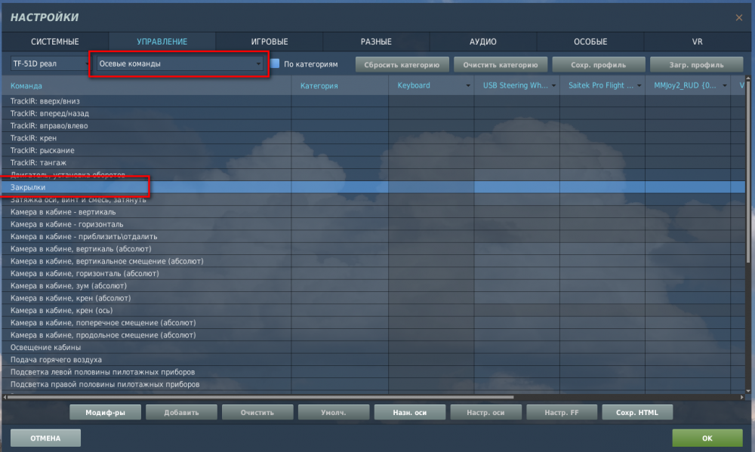Select row Камера в кабине, крен (ось)
The width and height of the screenshot is (755, 452).
tap(374, 310)
